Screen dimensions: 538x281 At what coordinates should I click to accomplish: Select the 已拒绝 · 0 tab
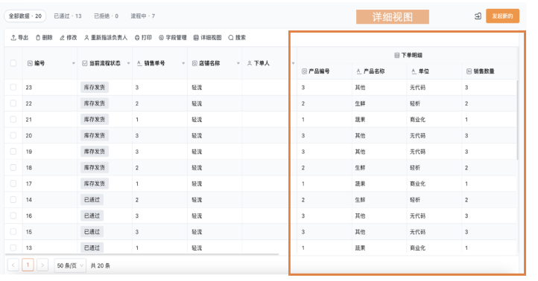click(x=106, y=16)
